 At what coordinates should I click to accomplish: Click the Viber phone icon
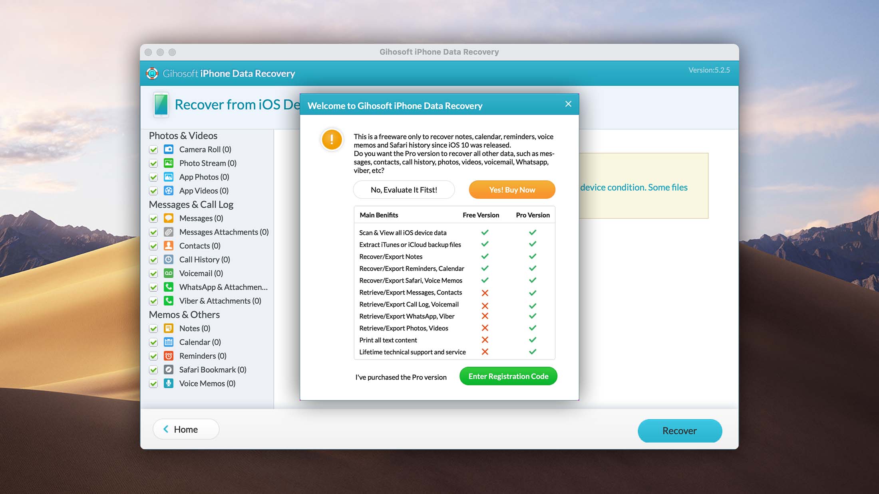click(169, 301)
